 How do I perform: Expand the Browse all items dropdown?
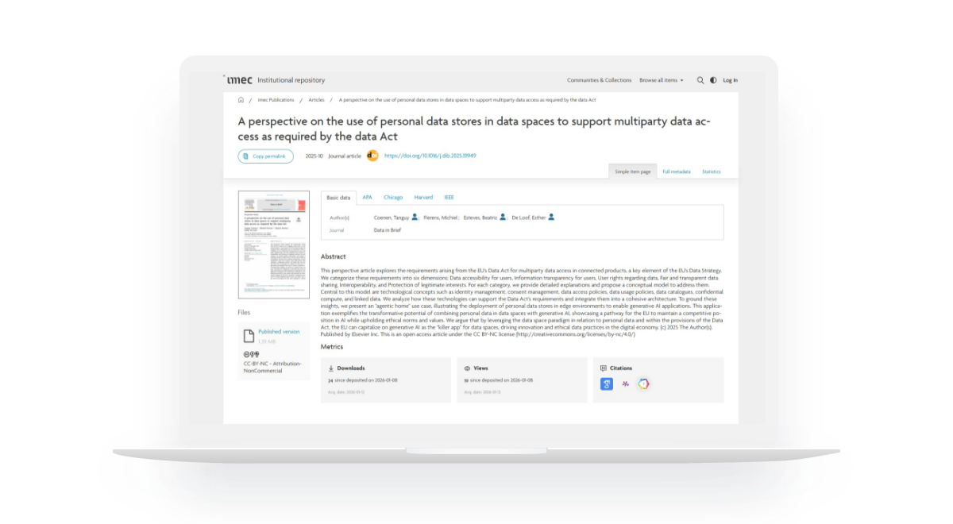(661, 80)
